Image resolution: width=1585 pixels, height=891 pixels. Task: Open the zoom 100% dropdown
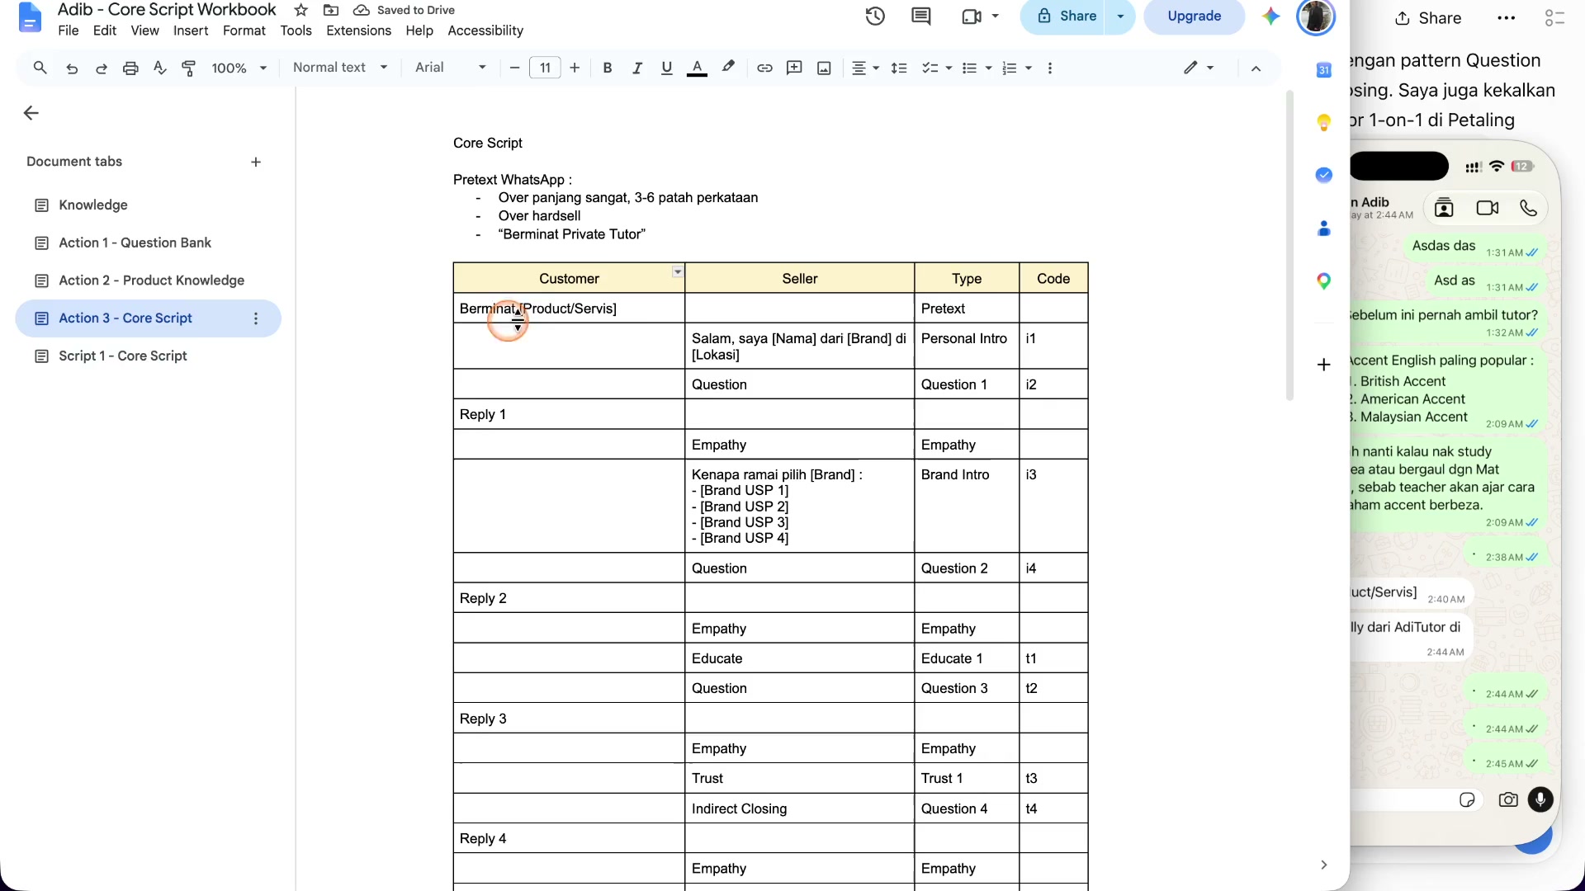point(239,68)
